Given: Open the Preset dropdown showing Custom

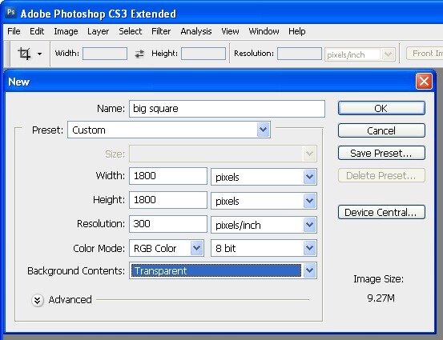Looking at the screenshot, I should coord(169,130).
